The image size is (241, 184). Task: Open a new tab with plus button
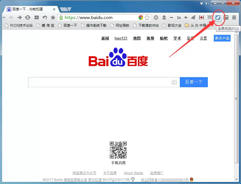(64, 9)
